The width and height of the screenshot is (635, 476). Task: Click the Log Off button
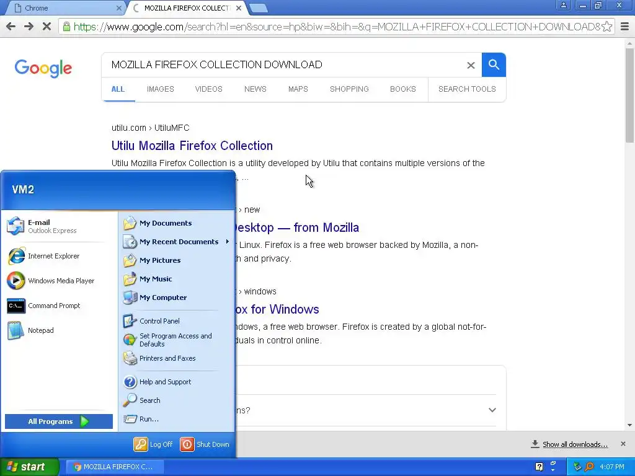pyautogui.click(x=153, y=444)
